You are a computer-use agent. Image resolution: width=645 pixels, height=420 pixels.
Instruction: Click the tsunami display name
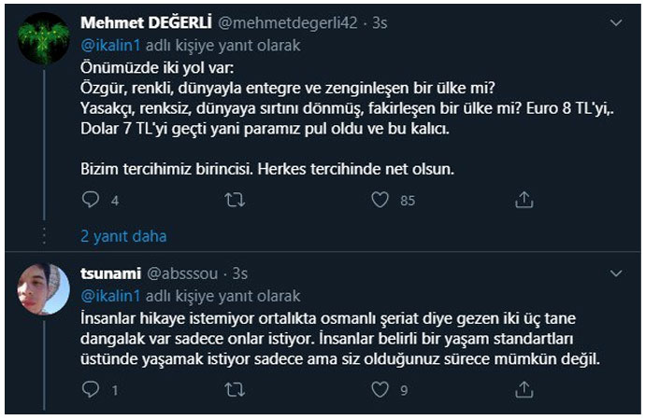(111, 274)
